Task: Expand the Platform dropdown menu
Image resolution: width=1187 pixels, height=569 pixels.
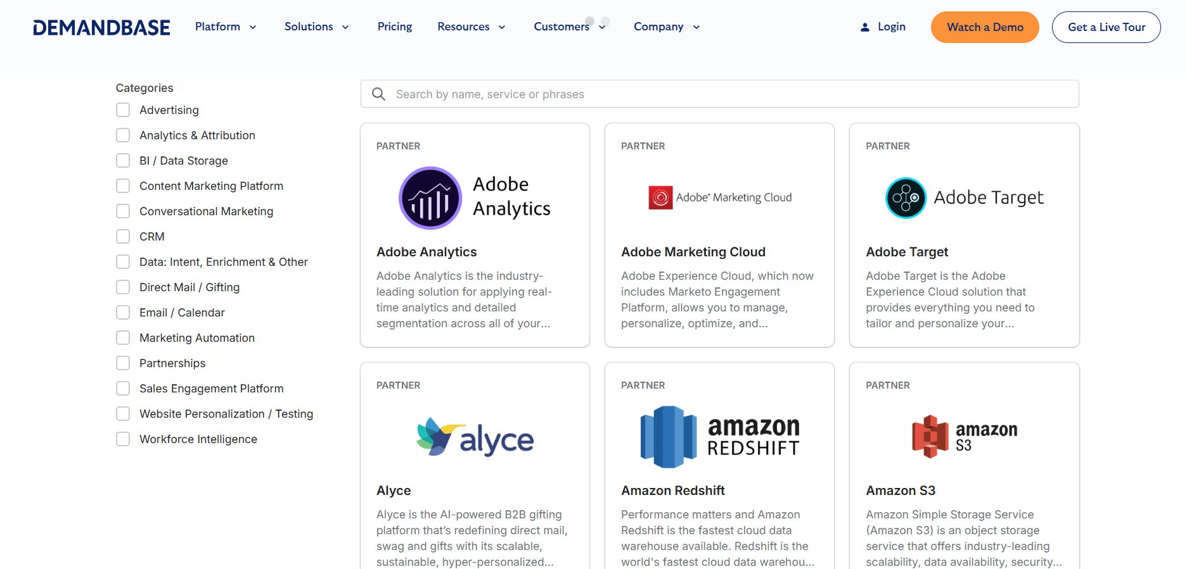Action: click(x=226, y=27)
